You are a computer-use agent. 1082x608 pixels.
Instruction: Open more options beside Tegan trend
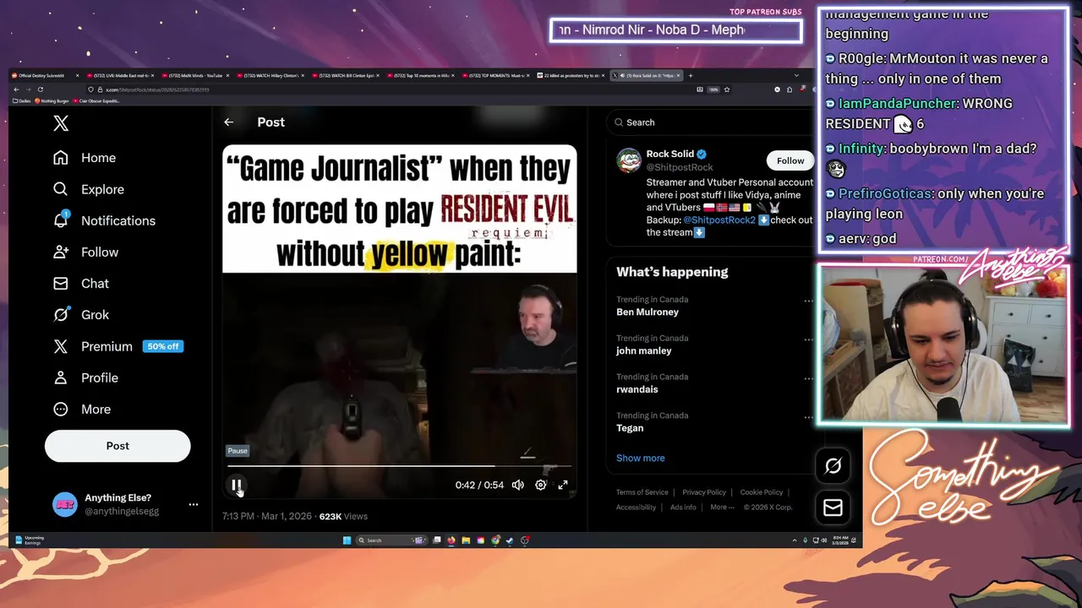coord(808,417)
